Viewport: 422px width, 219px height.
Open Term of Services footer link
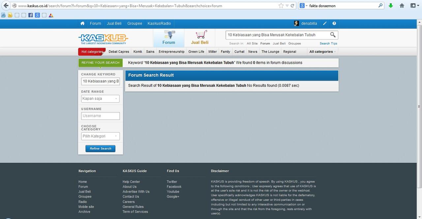(x=135, y=212)
